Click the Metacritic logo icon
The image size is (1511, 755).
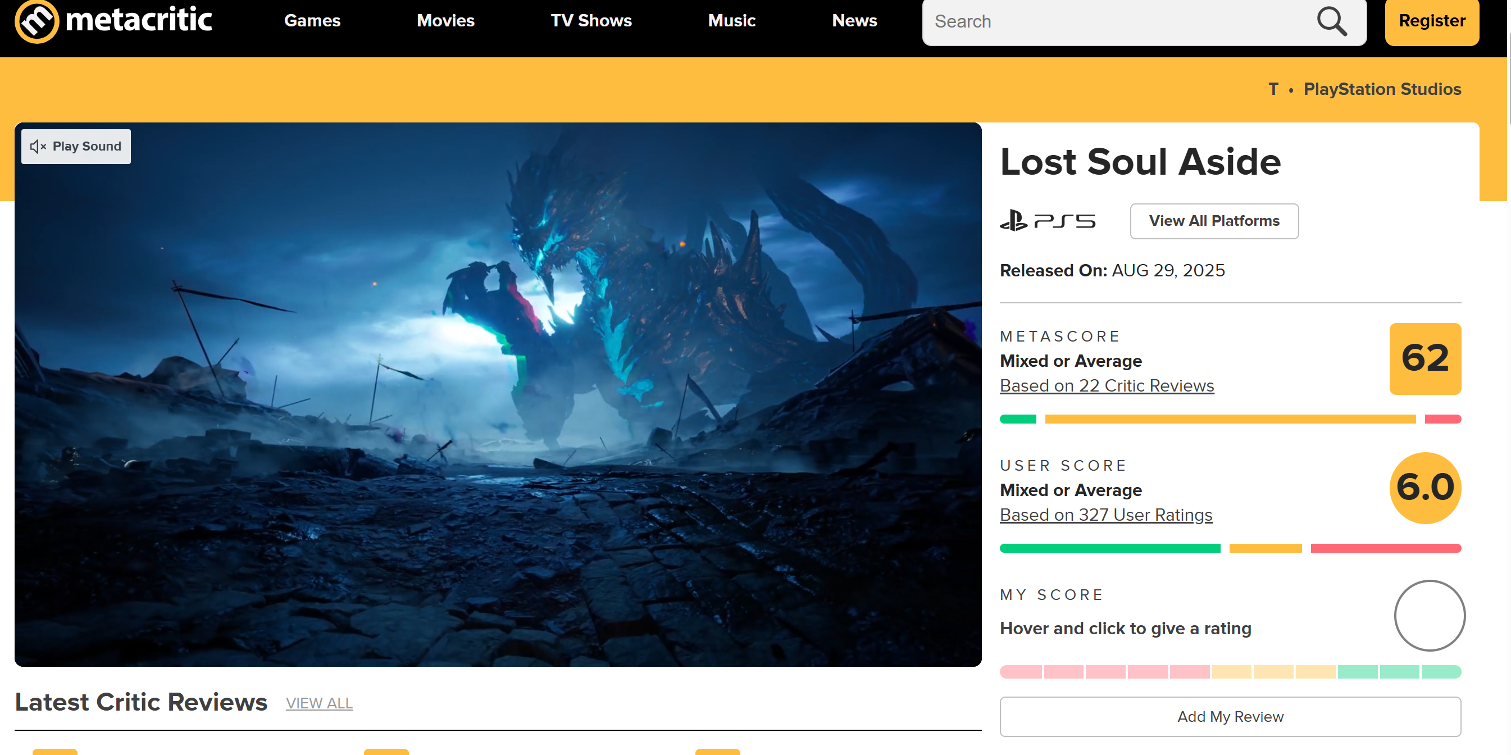pyautogui.click(x=37, y=21)
